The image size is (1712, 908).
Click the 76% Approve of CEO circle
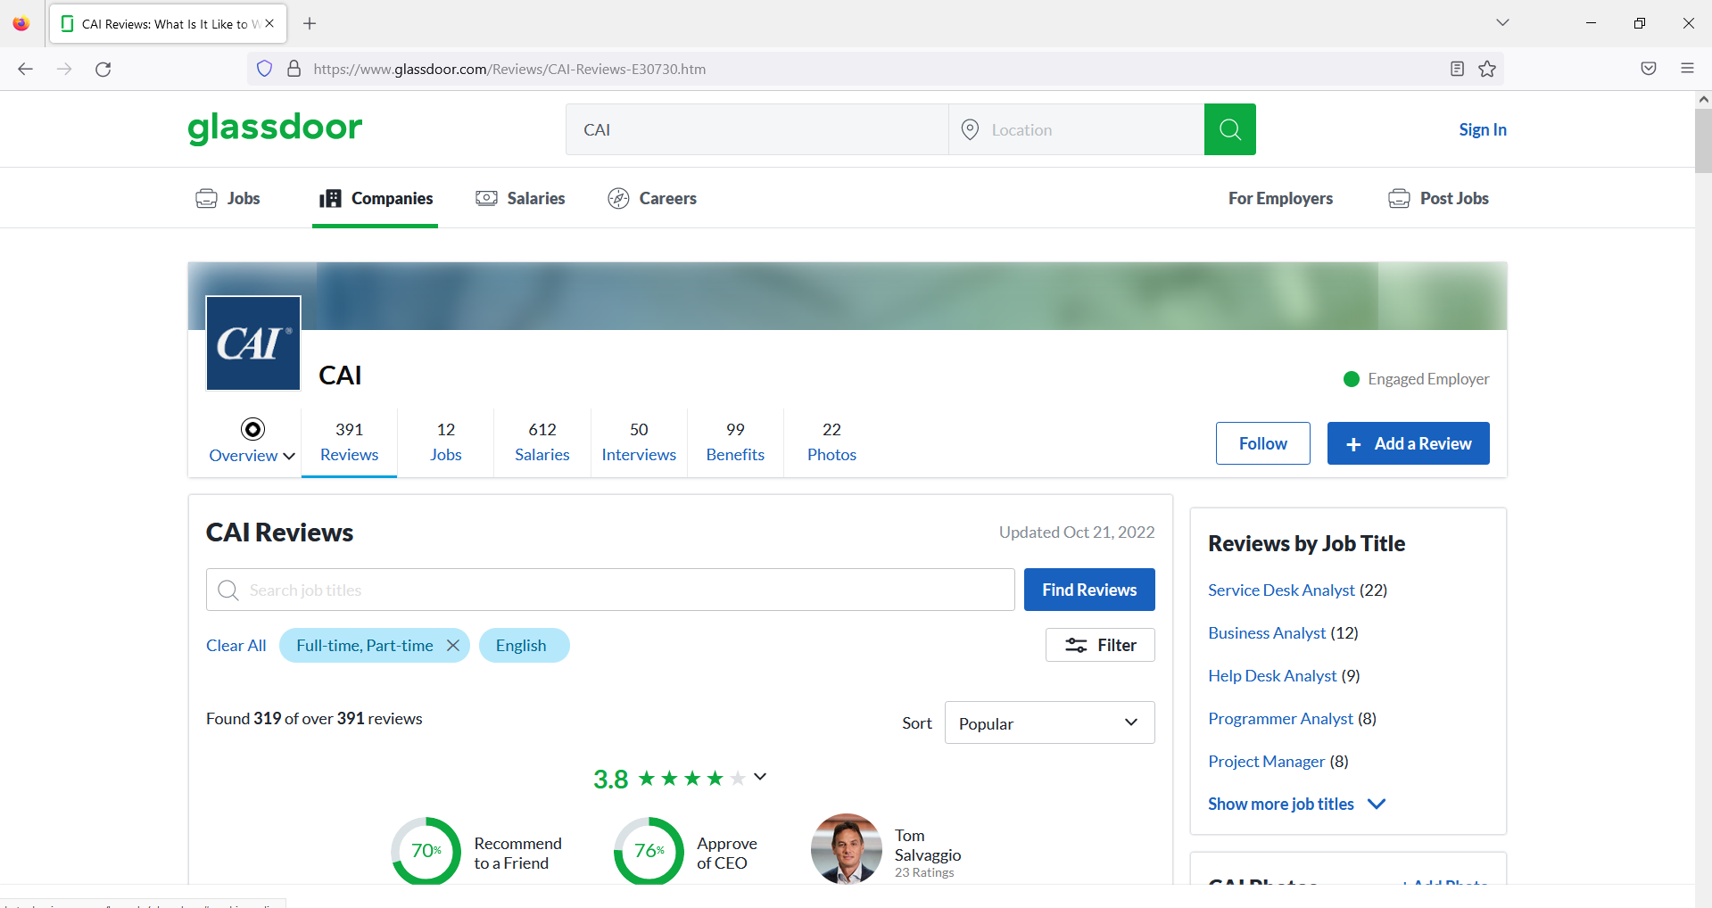click(x=649, y=850)
